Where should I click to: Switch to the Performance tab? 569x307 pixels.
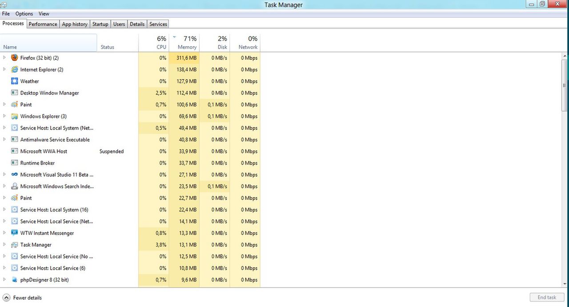[x=43, y=24]
